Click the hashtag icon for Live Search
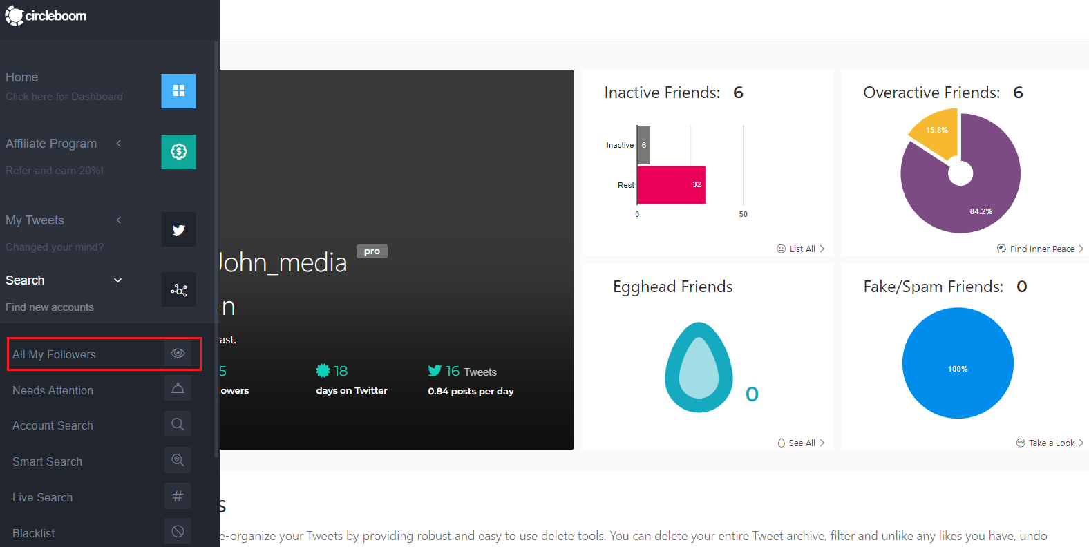The height and width of the screenshot is (547, 1089). (x=178, y=496)
